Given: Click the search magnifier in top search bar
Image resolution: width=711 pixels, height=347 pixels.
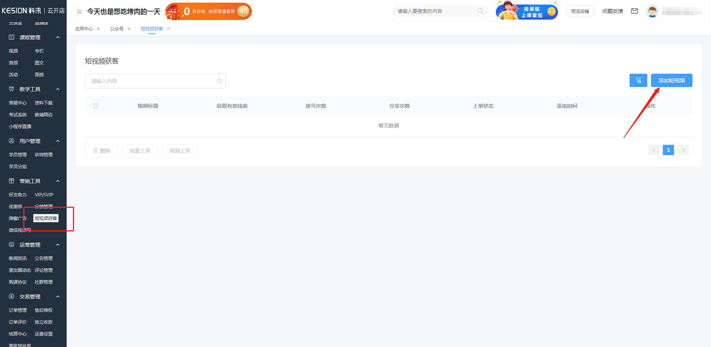Looking at the screenshot, I should click(x=480, y=11).
